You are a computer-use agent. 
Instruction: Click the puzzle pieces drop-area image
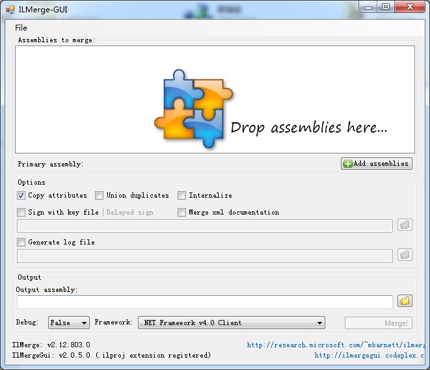pyautogui.click(x=194, y=109)
